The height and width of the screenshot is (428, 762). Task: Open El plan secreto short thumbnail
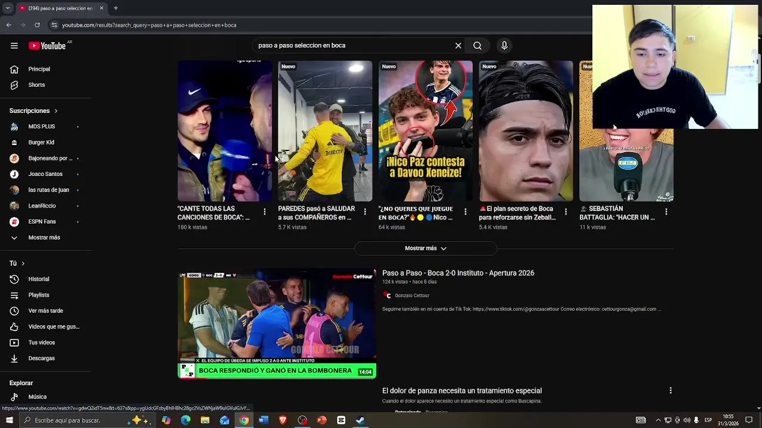526,131
